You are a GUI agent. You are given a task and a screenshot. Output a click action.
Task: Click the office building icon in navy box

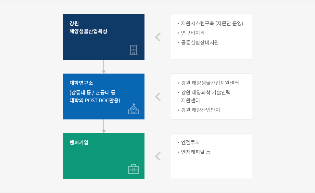coord(134,50)
